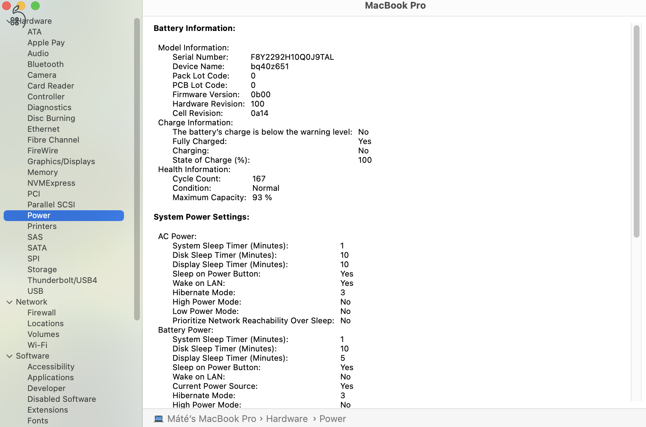This screenshot has height=427, width=646.
Task: Collapse the Hardware section chevron
Action: (x=9, y=21)
